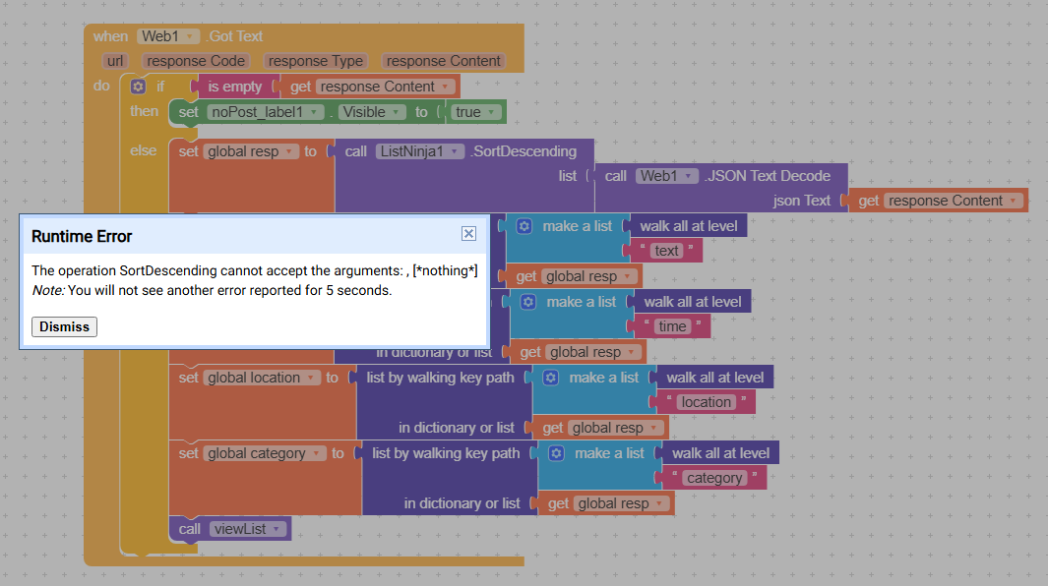
Task: Click the Runtime Error title text
Action: (x=82, y=237)
